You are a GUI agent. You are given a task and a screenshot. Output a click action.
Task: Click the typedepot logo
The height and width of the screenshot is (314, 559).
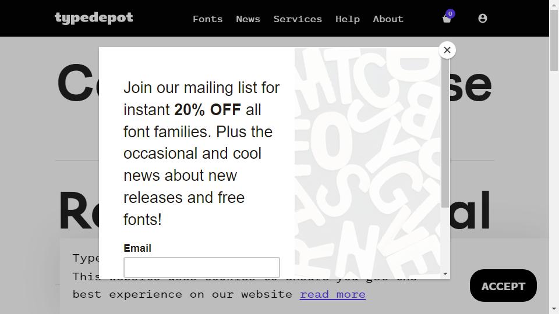coord(94,18)
